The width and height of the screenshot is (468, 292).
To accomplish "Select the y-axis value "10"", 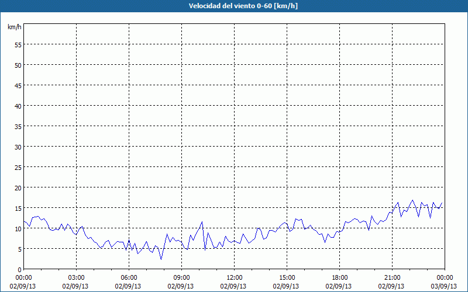I will pyautogui.click(x=18, y=229).
